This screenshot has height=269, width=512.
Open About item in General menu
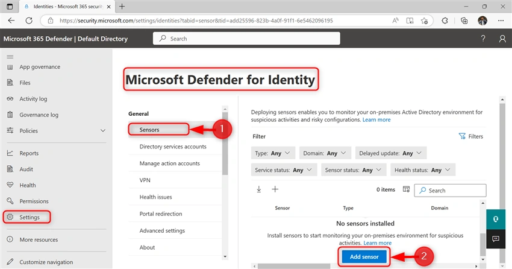(147, 247)
